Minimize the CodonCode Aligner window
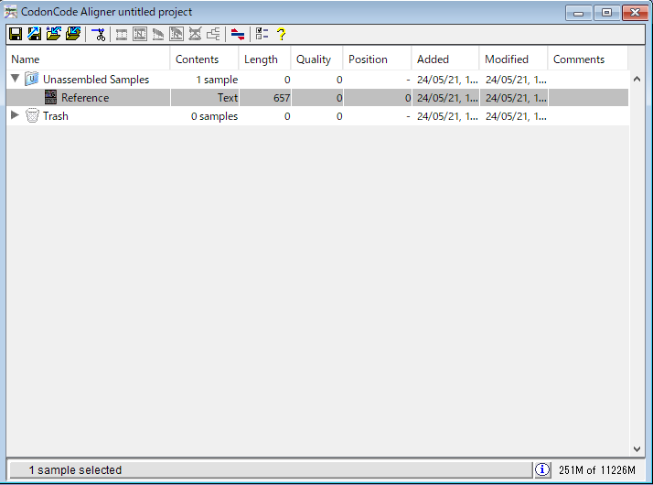This screenshot has height=485, width=653. 578,13
